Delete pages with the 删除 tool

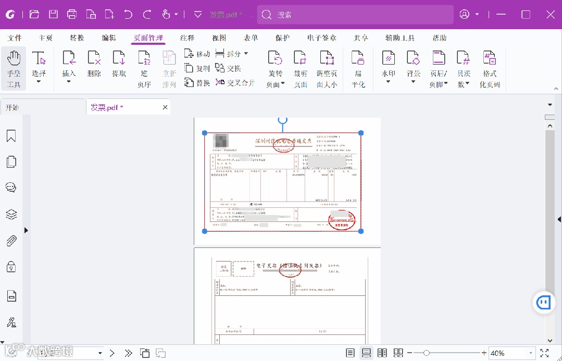pos(94,64)
